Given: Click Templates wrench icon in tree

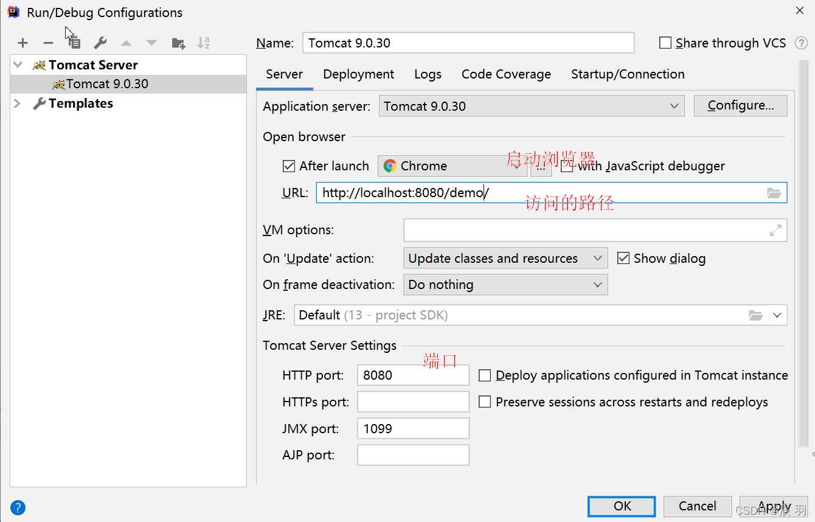Looking at the screenshot, I should 40,103.
